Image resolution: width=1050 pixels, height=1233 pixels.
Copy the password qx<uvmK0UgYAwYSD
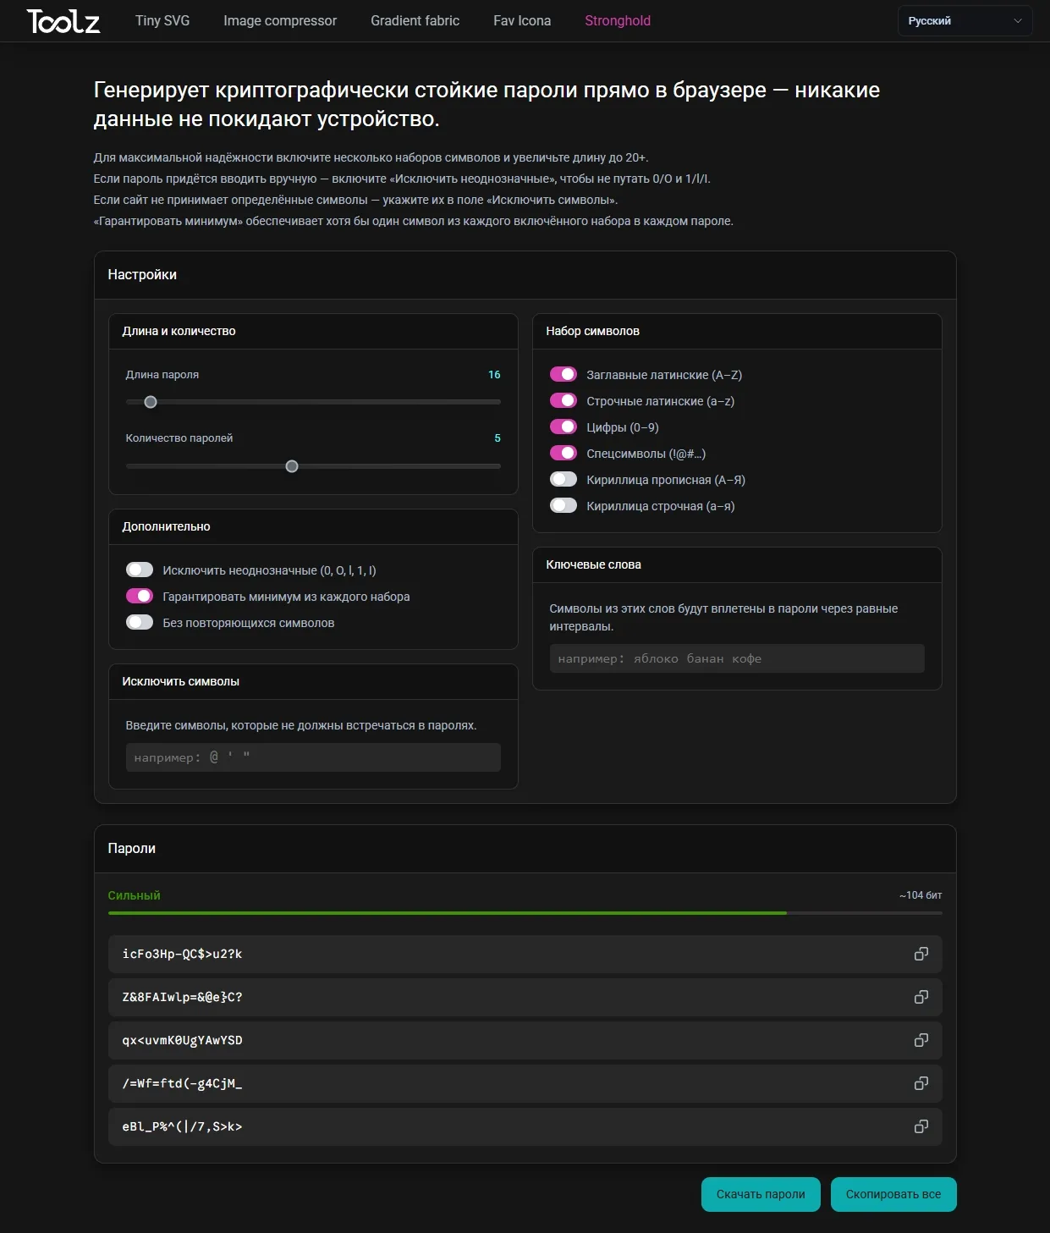click(x=921, y=1040)
